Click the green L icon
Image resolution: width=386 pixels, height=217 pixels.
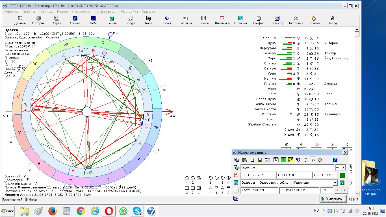(x=283, y=160)
